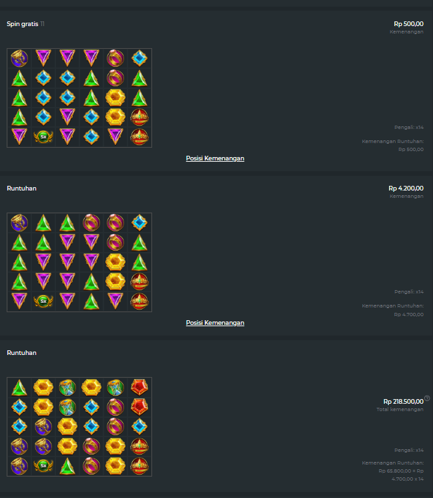The image size is (433, 498).
Task: Click the 5x orb in the Rp 4.200,00 grid
Action: [x=43, y=301]
